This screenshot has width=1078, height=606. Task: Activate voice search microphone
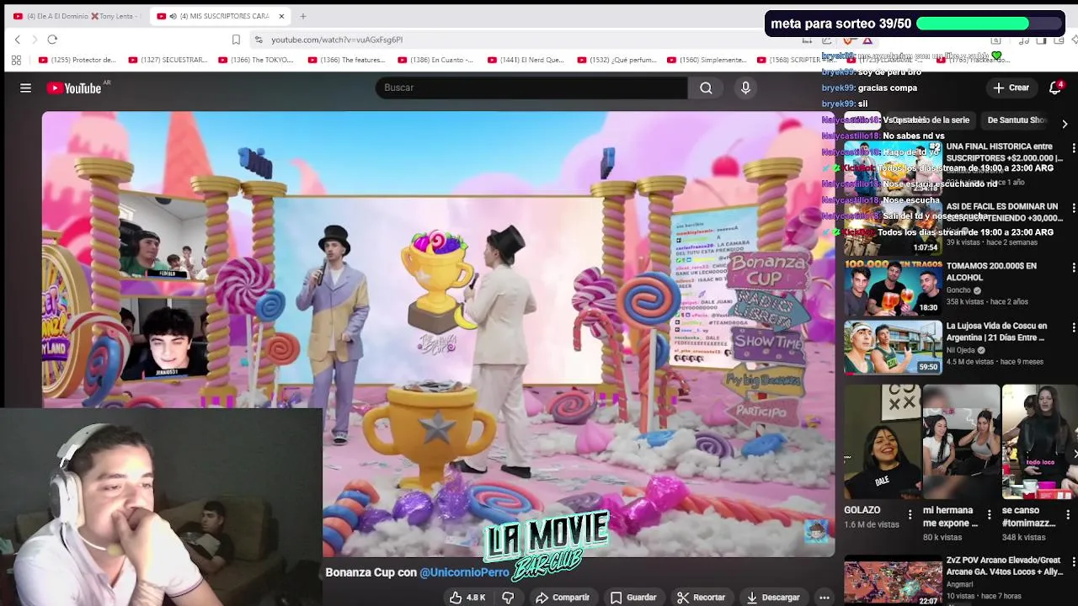745,88
